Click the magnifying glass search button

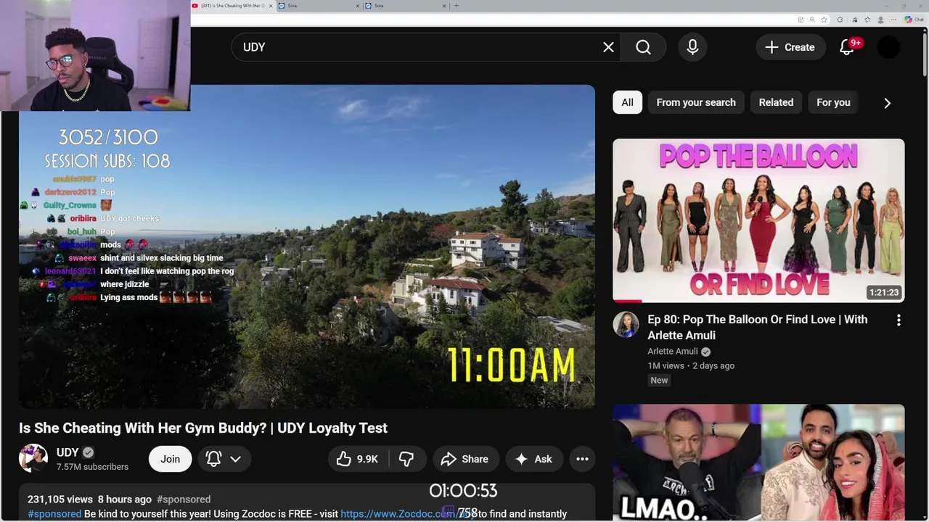643,47
